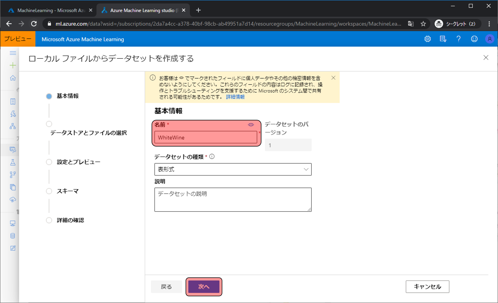Expand the hamburger navigation menu
Viewport: 498px width, 303px height.
click(x=13, y=53)
